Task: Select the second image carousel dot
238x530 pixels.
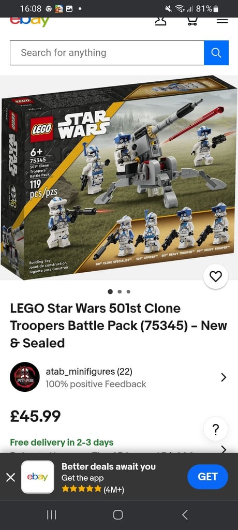Action: pyautogui.click(x=120, y=292)
